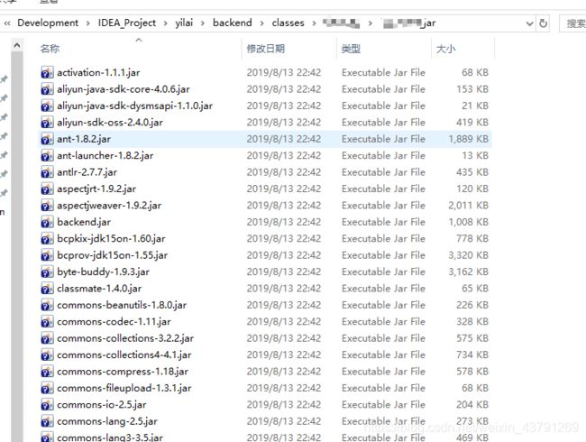Show hidden breadcrumb parents via double-chevron

pyautogui.click(x=7, y=23)
